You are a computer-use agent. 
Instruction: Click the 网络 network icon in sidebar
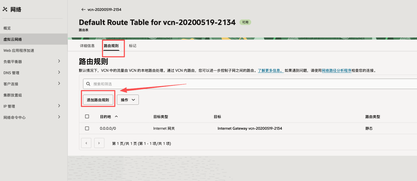tap(5, 10)
